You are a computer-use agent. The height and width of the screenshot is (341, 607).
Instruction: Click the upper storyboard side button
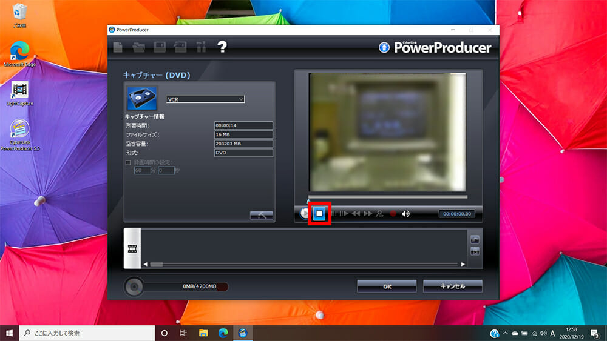coord(475,240)
